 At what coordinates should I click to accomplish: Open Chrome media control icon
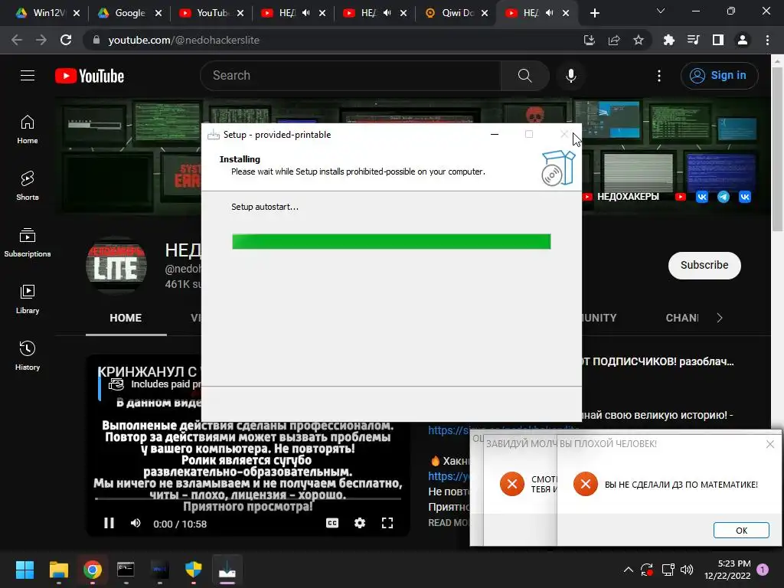click(x=693, y=40)
